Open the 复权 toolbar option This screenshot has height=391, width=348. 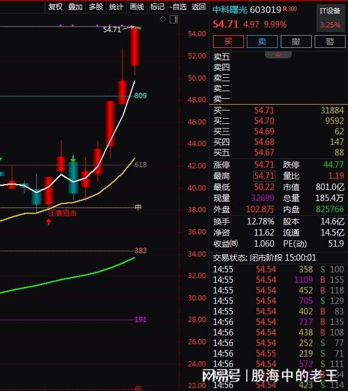click(x=56, y=7)
